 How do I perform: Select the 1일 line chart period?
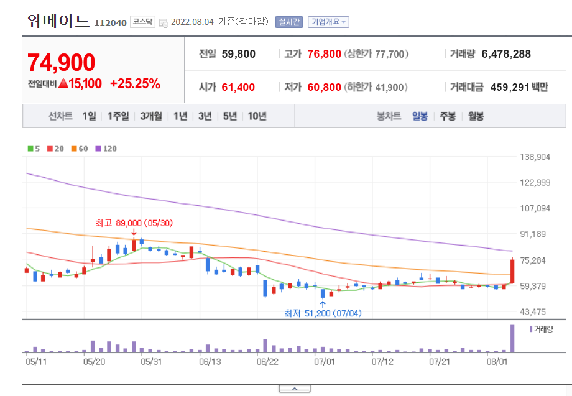[89, 116]
